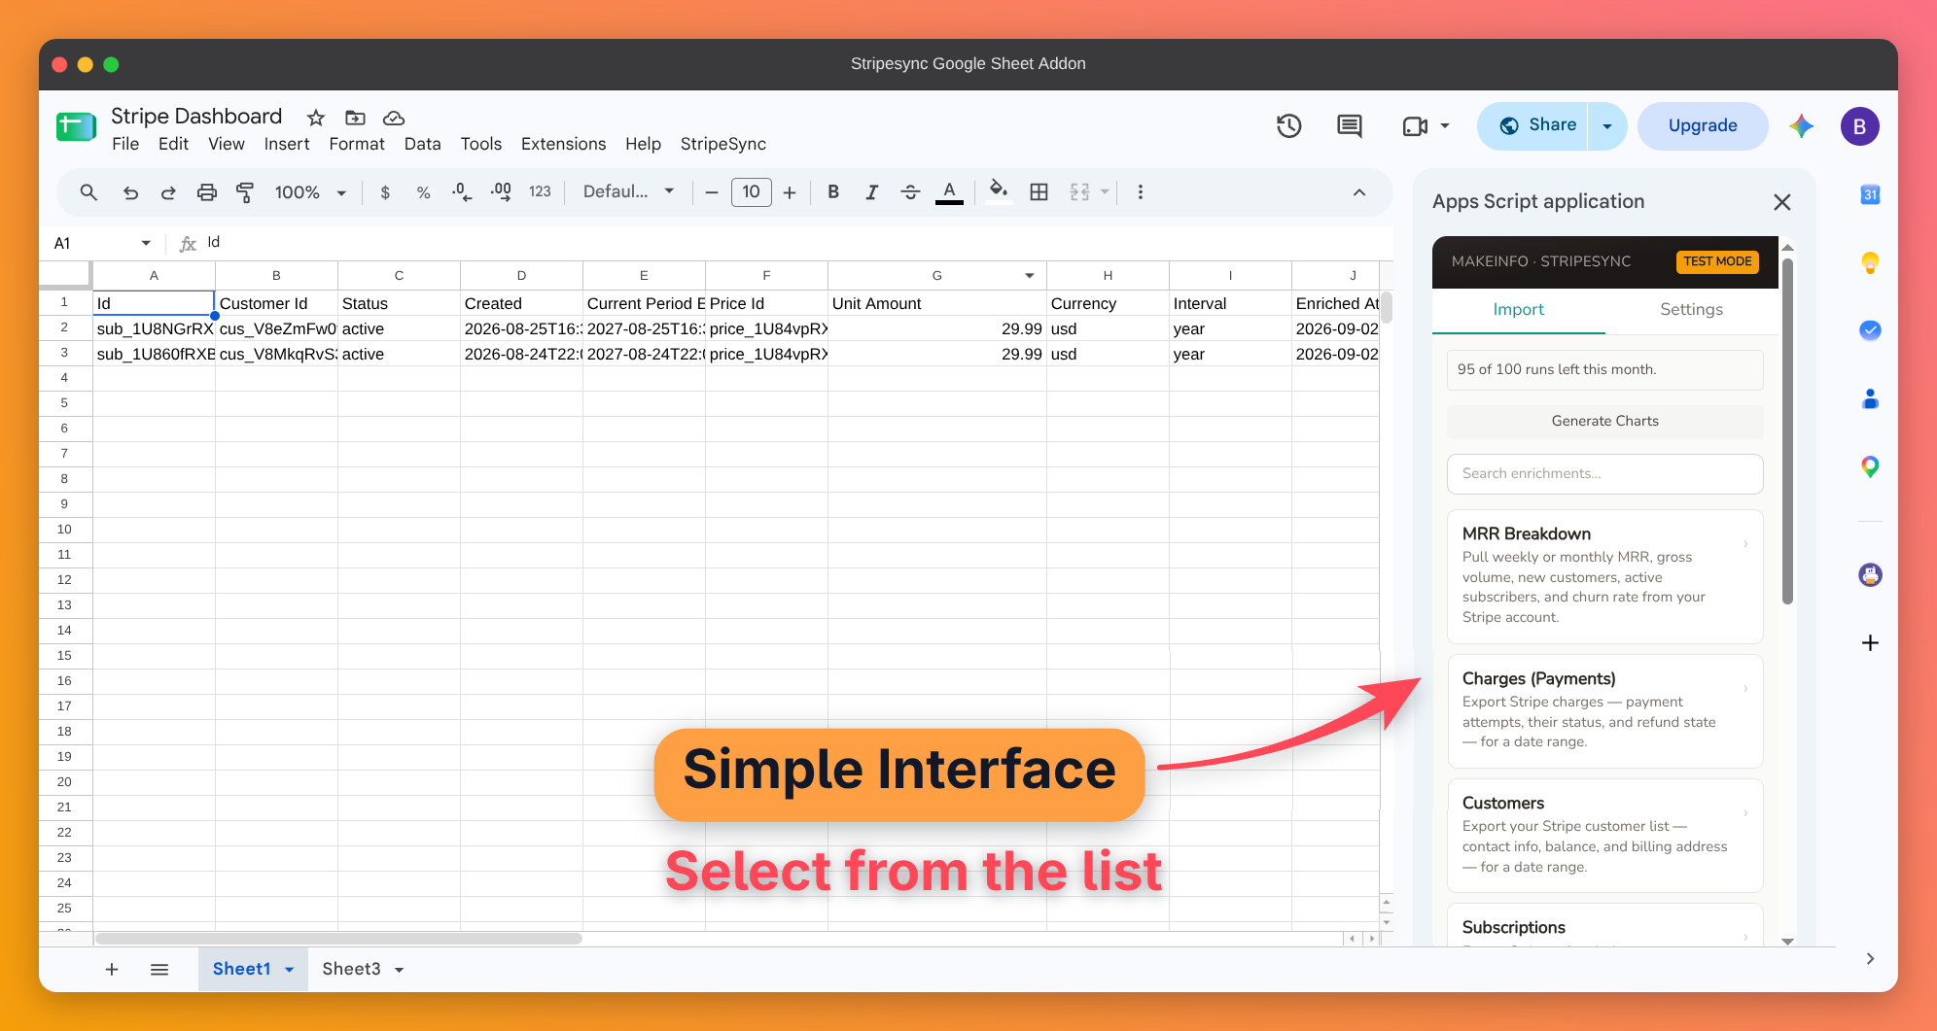Open the Gemini sparkle icon
The width and height of the screenshot is (1937, 1031).
point(1801,125)
